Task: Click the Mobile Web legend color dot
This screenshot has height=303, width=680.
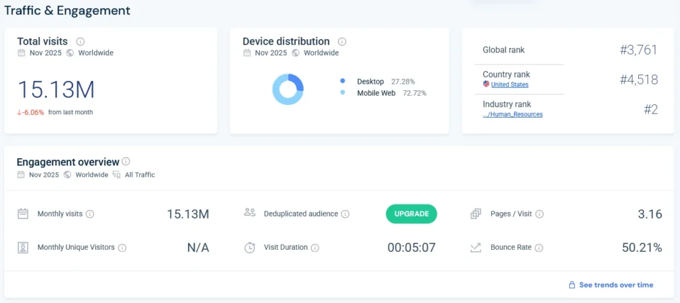Action: (343, 93)
